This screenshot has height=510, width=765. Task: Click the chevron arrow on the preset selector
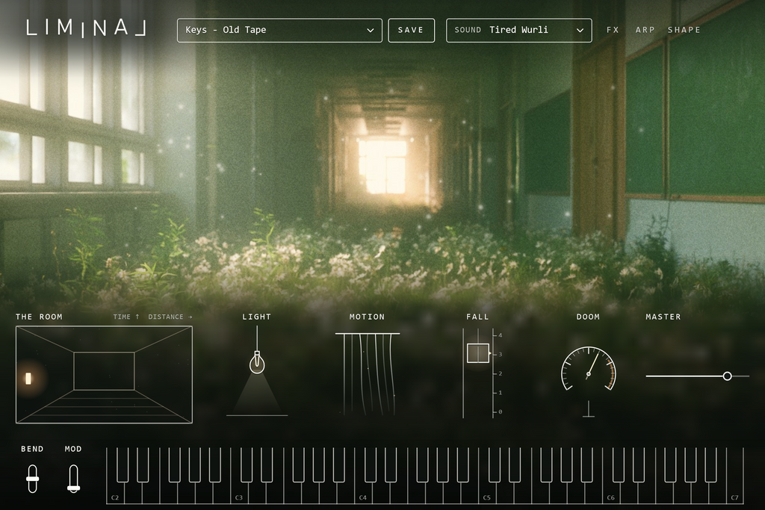click(371, 30)
